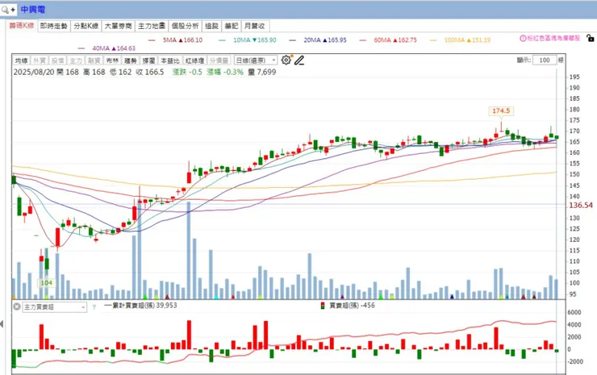Toggle the 分價量 overlay button
Viewport: 597px width, 375px height.
tap(219, 60)
